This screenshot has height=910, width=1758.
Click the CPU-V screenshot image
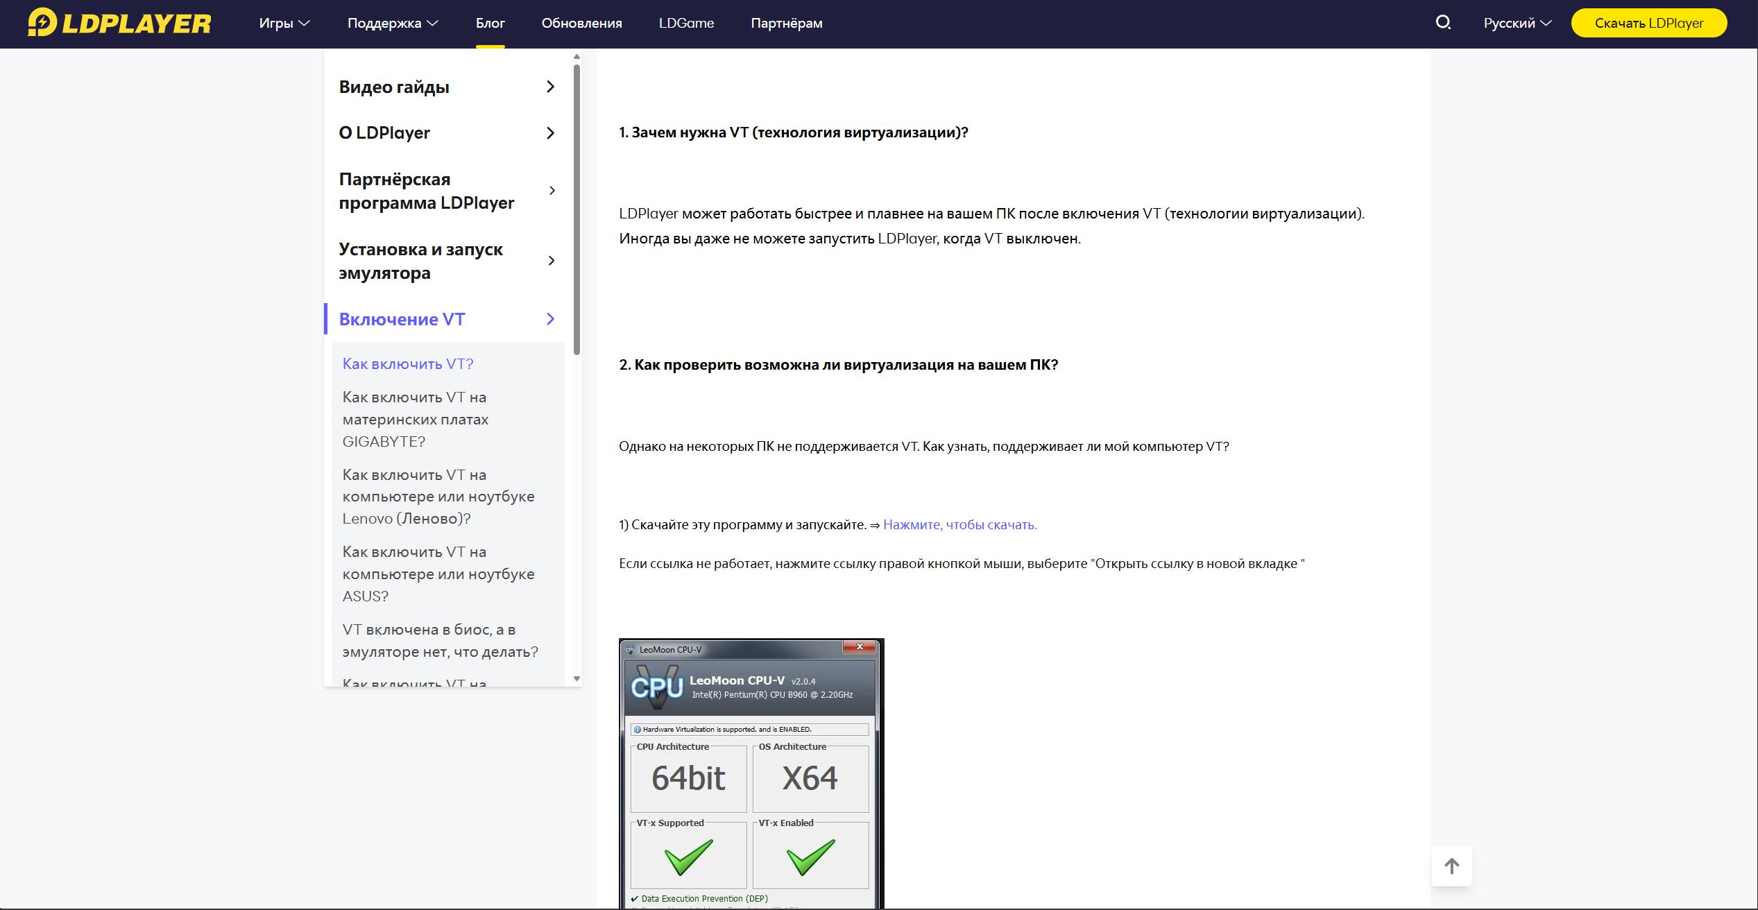pyautogui.click(x=751, y=773)
